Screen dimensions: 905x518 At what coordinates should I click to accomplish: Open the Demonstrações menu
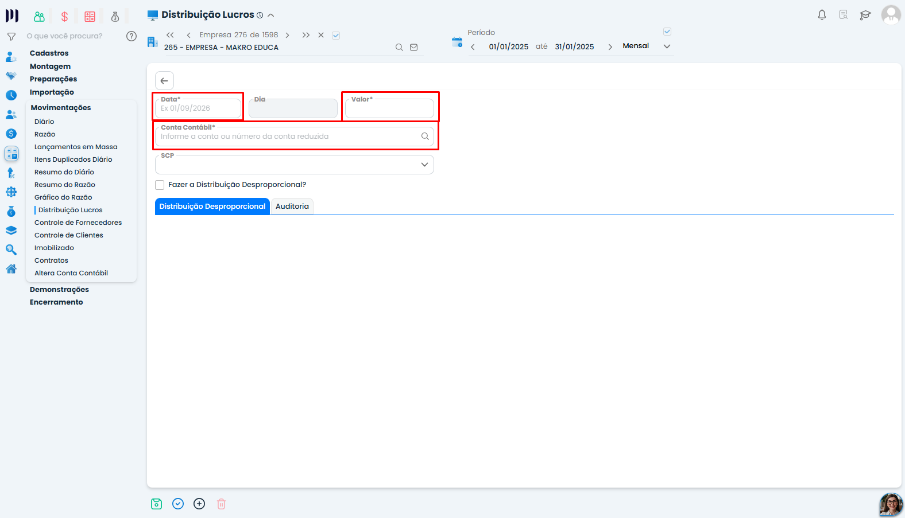pos(59,290)
